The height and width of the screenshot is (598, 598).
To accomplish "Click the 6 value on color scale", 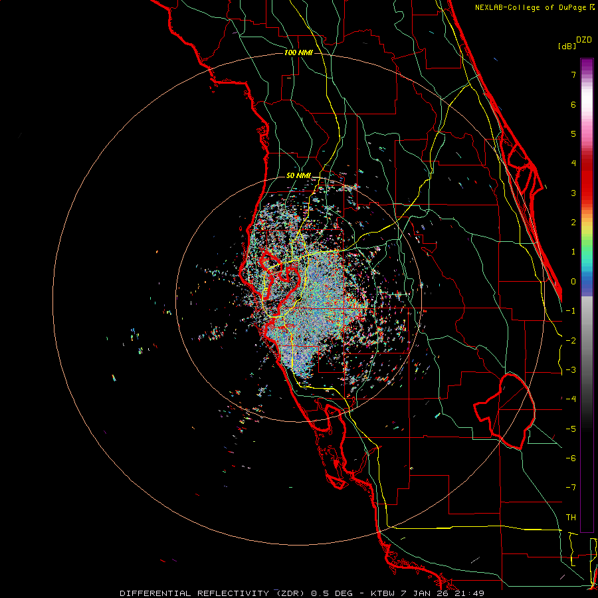I will 573,104.
